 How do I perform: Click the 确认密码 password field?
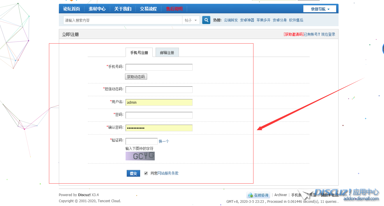tap(159, 128)
